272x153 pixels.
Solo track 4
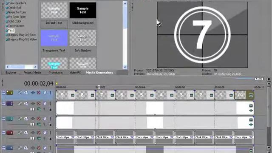click(51, 133)
